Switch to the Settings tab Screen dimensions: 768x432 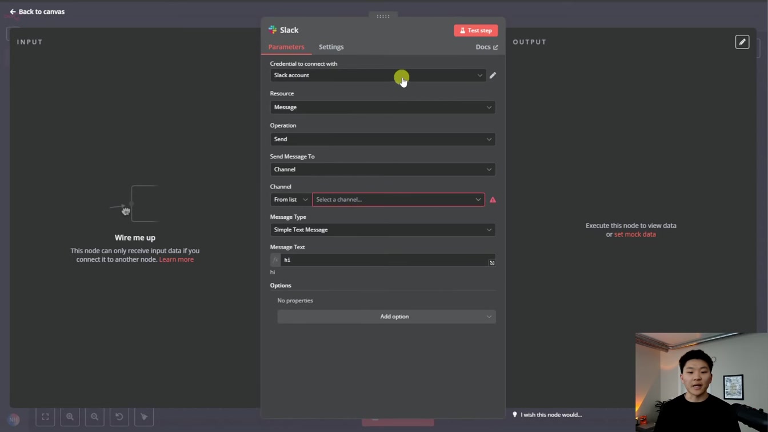tap(331, 47)
